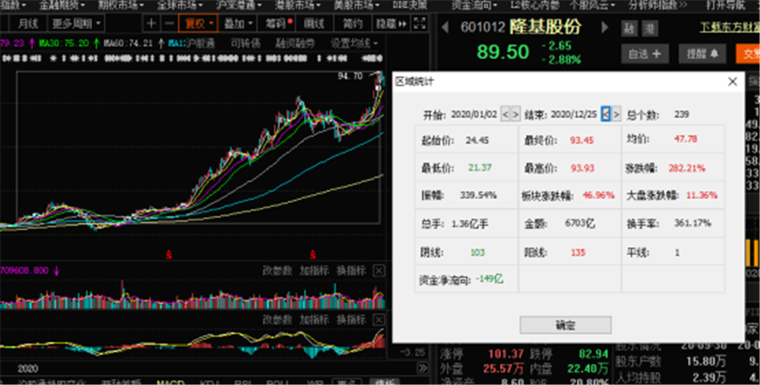Open the 设置均线 moving average dropdown
This screenshot has width=760, height=385.
point(354,42)
